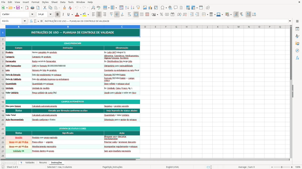The height and width of the screenshot is (169, 302).
Task: Click the Insert Comment icon
Action: 176,8
